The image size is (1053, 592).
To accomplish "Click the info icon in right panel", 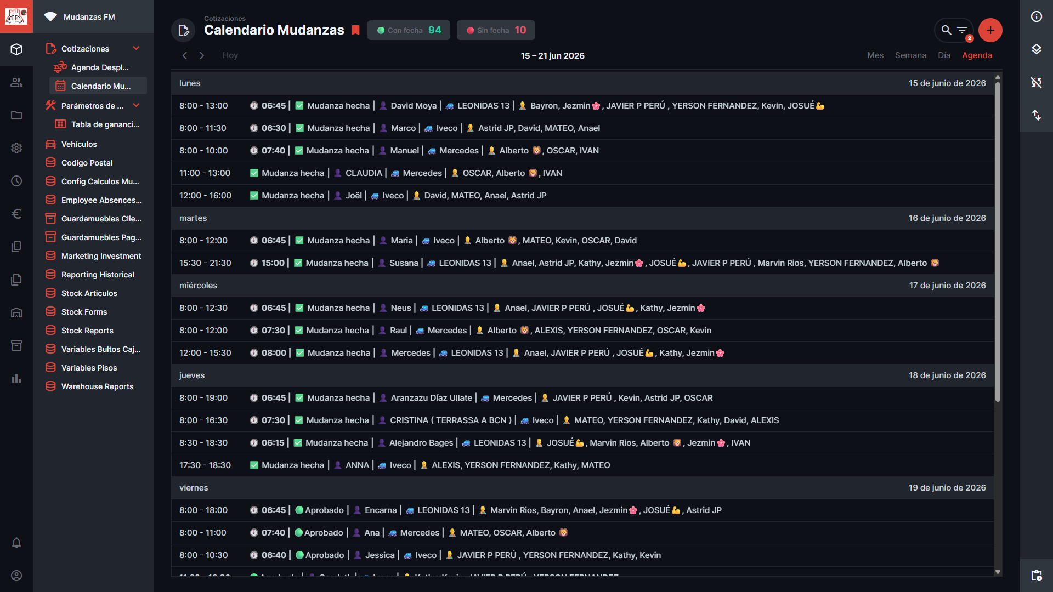I will point(1037,16).
